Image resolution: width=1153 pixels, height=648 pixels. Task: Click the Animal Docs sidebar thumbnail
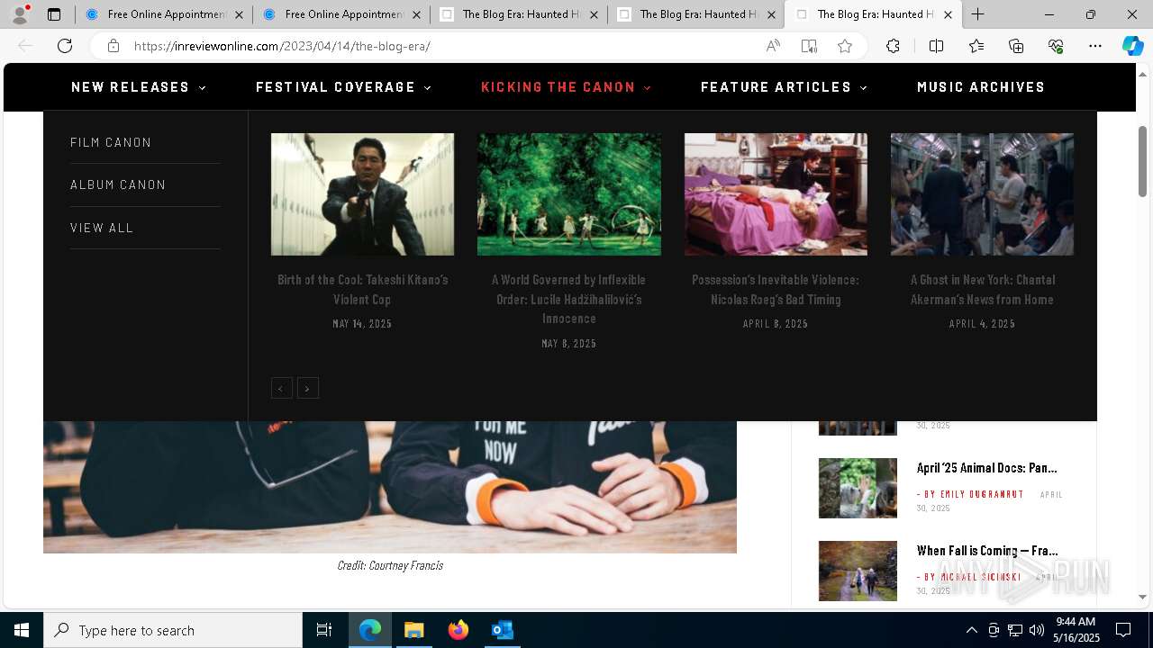click(x=858, y=488)
